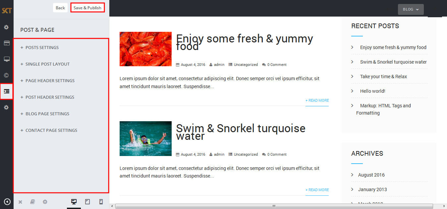Open Read More link of shrimp post
The height and width of the screenshot is (209, 447).
(x=317, y=100)
